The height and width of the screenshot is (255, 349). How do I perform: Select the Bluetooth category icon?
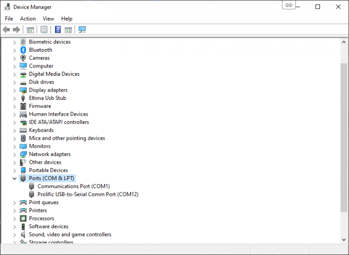[23, 50]
